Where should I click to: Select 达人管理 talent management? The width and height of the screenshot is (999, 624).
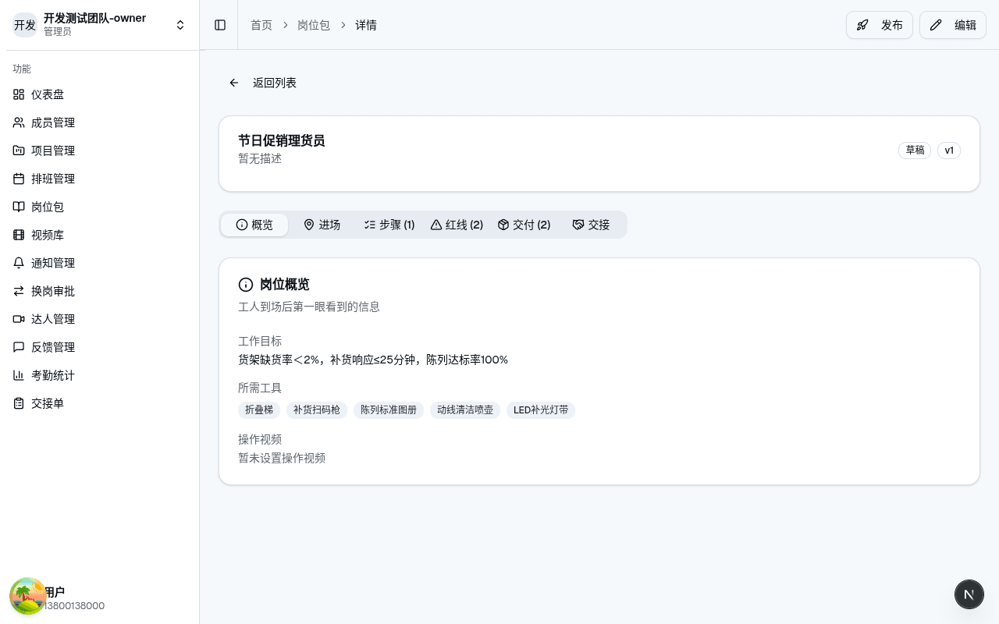(53, 319)
